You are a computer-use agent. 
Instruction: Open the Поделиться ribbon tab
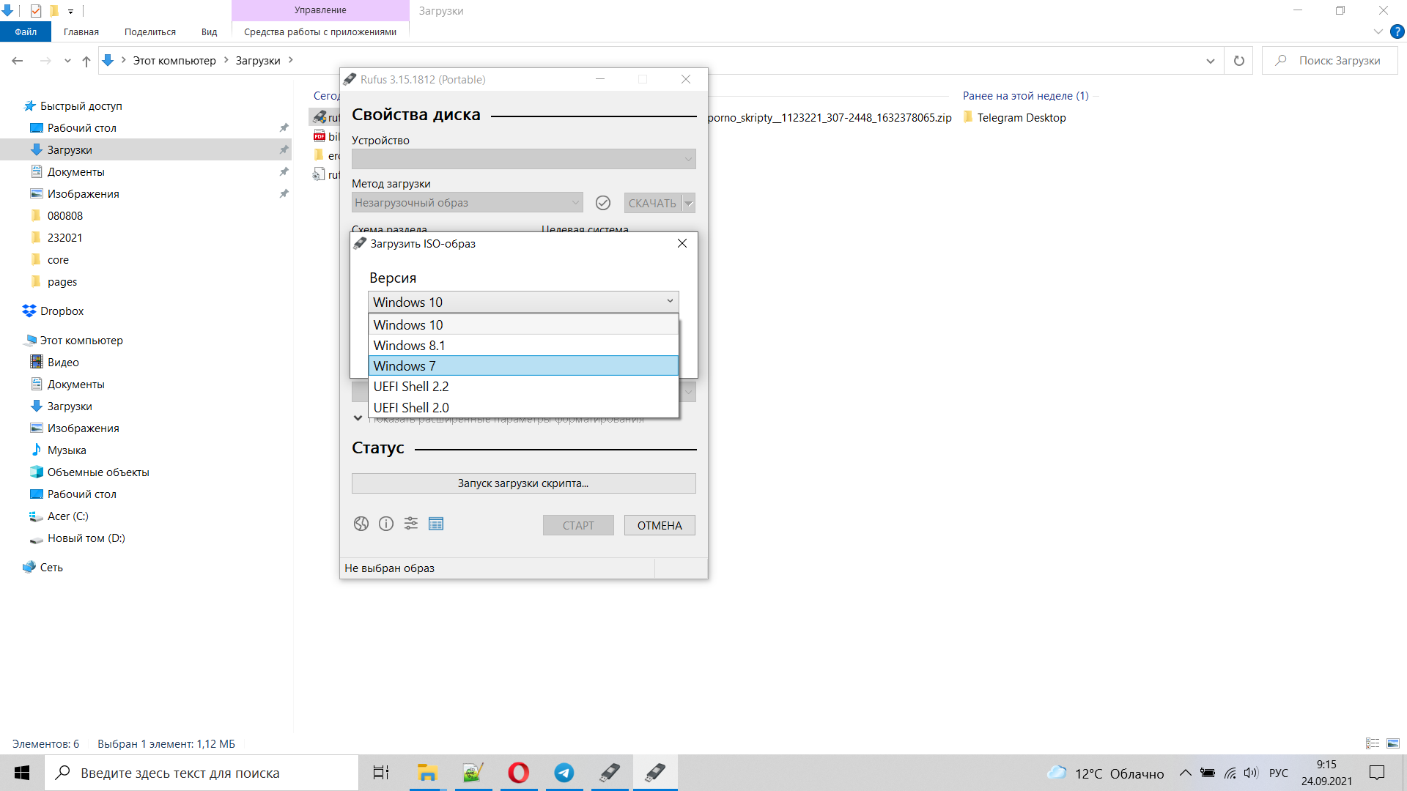point(150,32)
